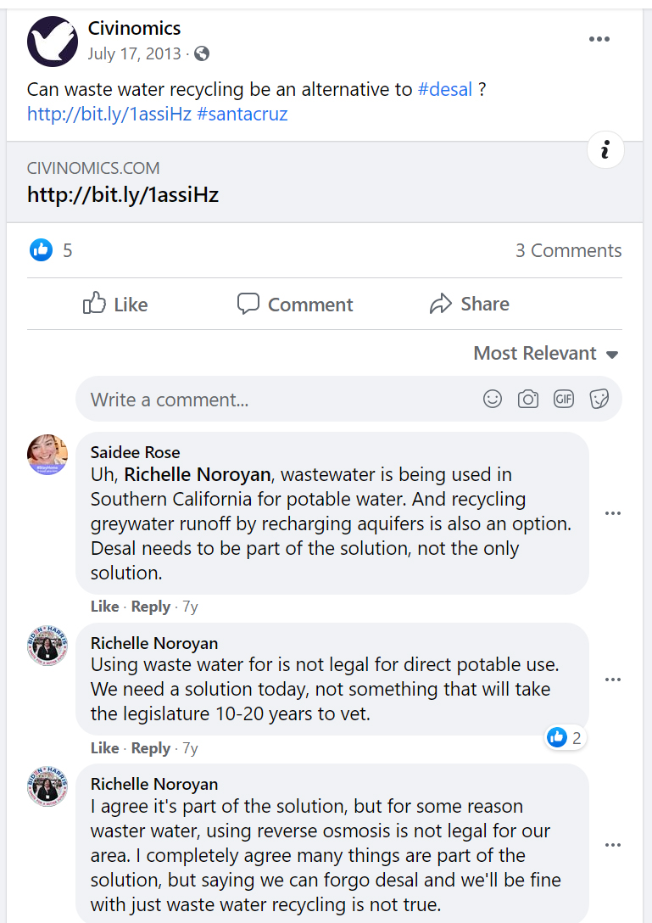Attach a photo using the camera icon

(x=528, y=399)
